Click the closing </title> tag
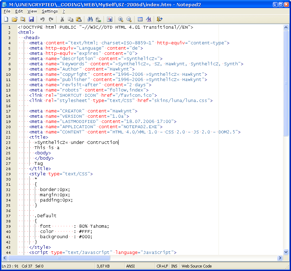This screenshot has height=271, width=291. click(x=40, y=169)
